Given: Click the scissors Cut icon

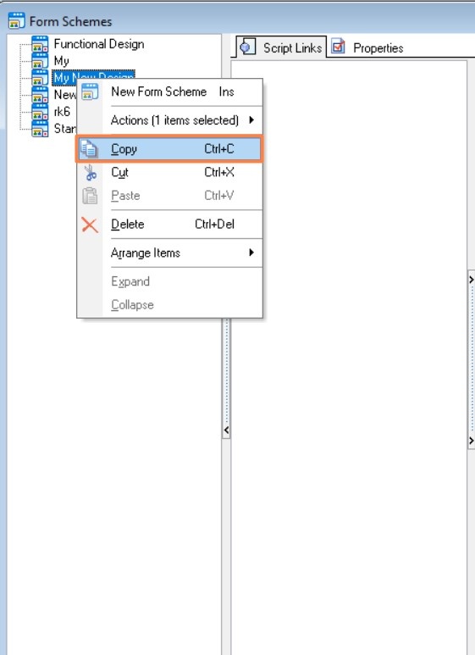Looking at the screenshot, I should point(90,173).
